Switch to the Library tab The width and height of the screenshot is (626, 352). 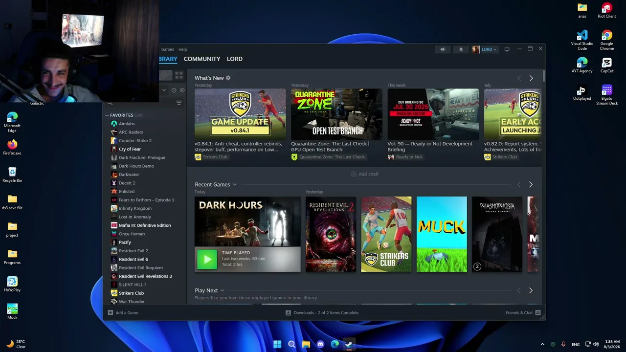coord(168,59)
